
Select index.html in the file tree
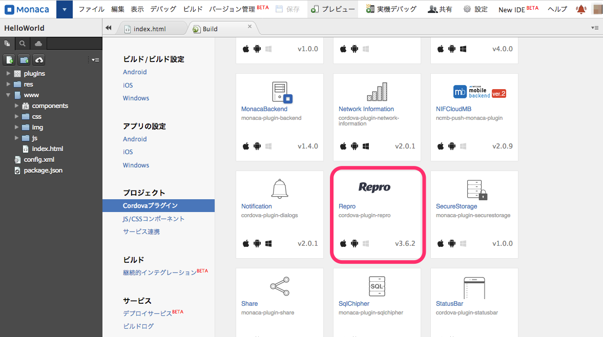[x=47, y=149]
